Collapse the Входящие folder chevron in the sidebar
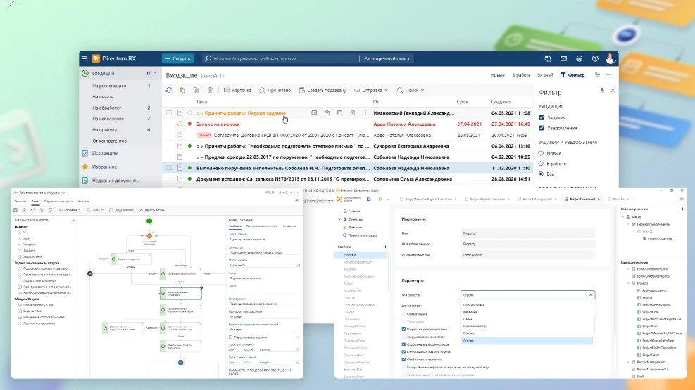 [155, 73]
